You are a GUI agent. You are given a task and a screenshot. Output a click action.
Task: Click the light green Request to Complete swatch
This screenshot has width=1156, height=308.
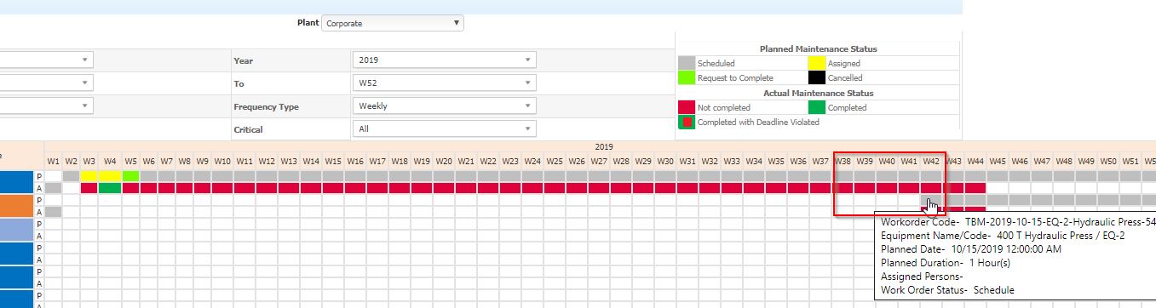click(x=687, y=77)
